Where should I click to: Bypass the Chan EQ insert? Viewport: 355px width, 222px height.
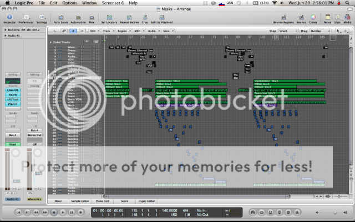click(x=12, y=90)
